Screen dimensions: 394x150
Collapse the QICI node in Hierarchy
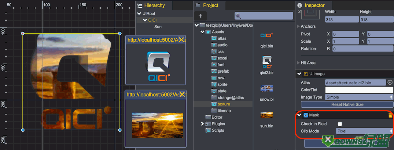145,20
